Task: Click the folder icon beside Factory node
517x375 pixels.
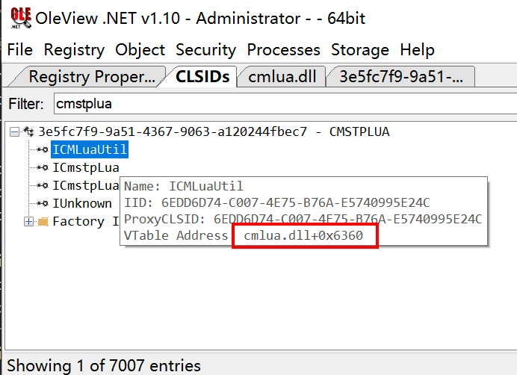Action: [x=43, y=221]
